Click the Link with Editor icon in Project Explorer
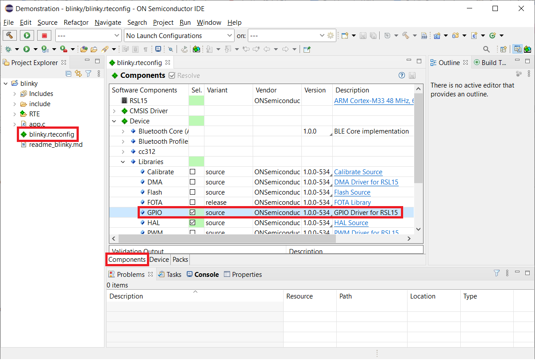The width and height of the screenshot is (535, 360). coord(78,74)
